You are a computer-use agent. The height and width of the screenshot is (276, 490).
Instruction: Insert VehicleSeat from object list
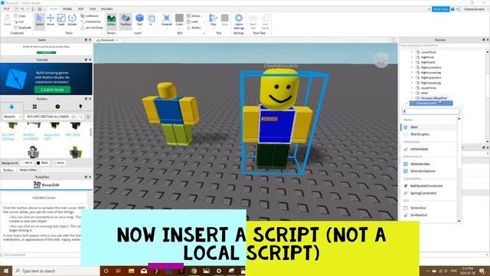pyautogui.click(x=429, y=149)
